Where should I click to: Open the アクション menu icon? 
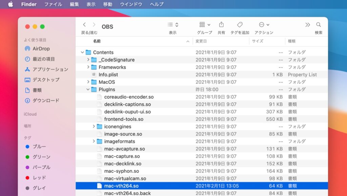tap(262, 24)
